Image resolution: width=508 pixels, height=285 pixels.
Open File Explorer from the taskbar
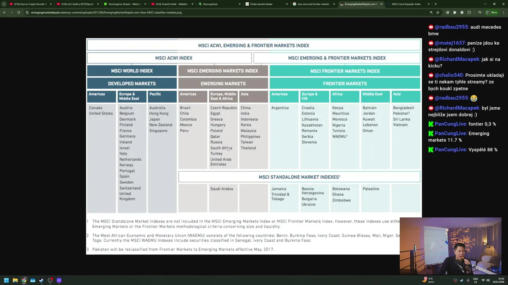pyautogui.click(x=15, y=280)
